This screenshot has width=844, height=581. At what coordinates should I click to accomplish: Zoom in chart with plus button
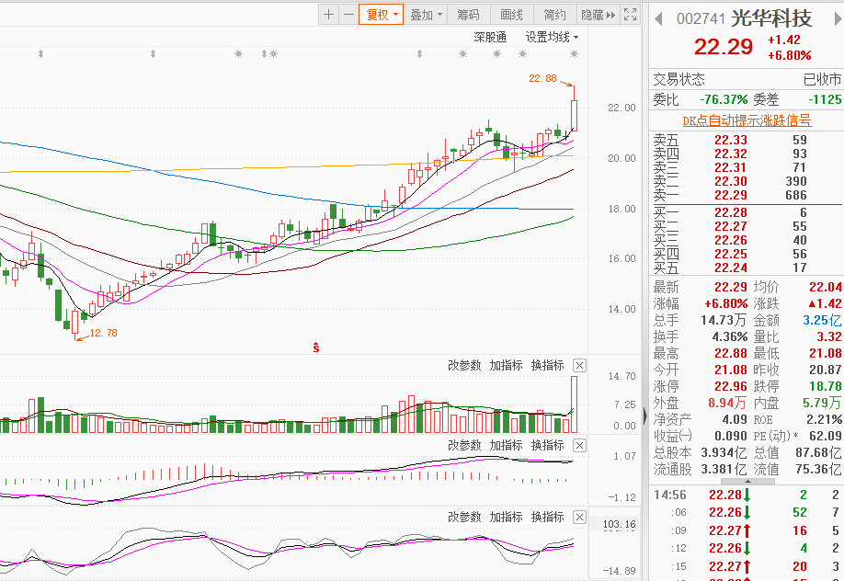tap(328, 15)
